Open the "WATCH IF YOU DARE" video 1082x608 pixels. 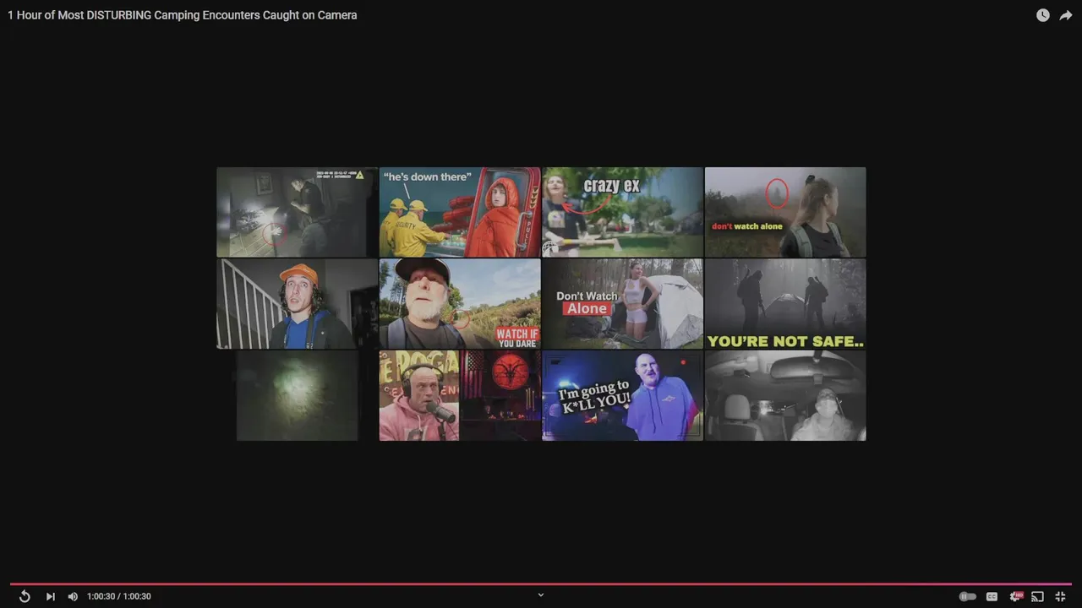(460, 304)
